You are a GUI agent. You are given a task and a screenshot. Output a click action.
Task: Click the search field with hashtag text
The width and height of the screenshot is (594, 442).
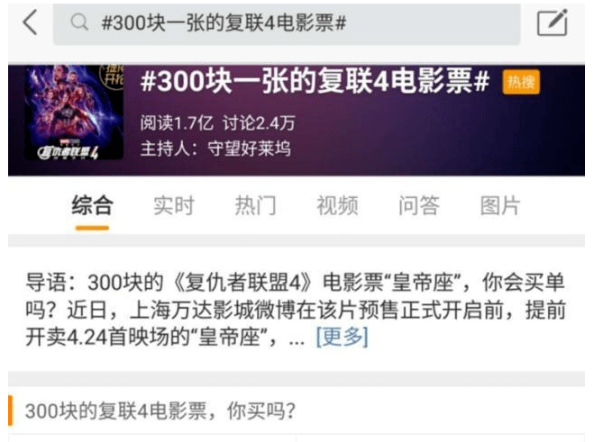point(287,23)
